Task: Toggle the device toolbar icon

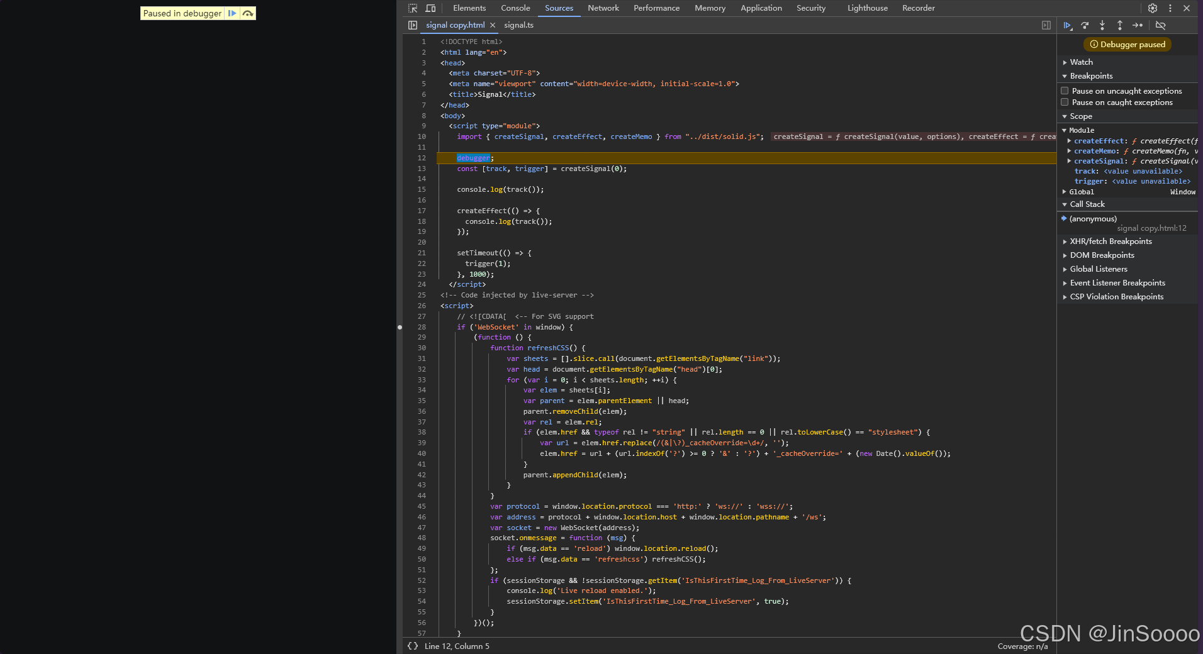Action: pos(430,8)
